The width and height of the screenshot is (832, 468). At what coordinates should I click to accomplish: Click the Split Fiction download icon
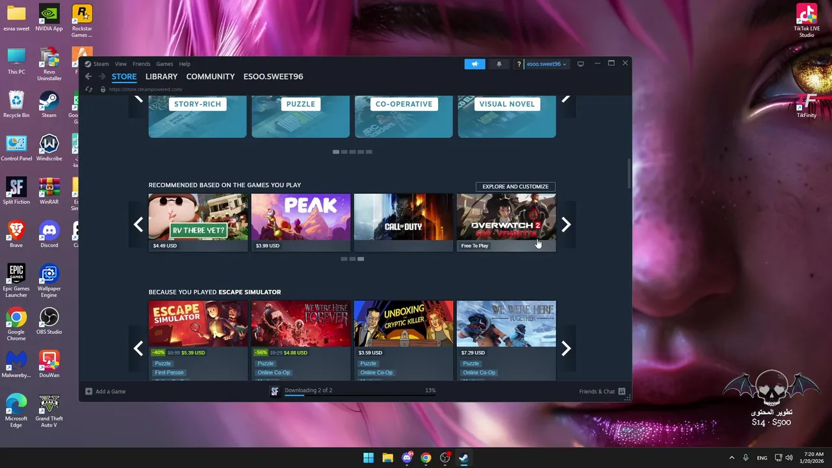tap(274, 391)
